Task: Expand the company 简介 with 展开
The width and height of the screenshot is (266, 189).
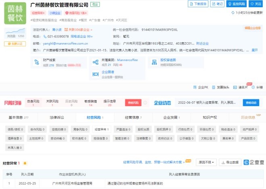Action: [x=254, y=50]
